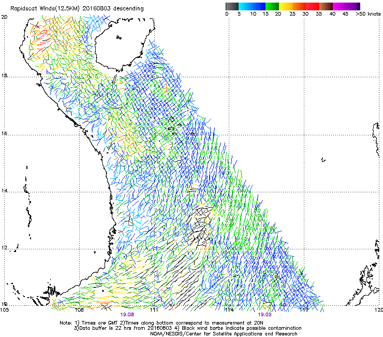Click the Hainan island outline on the map
383x337 pixels.
(x=125, y=44)
